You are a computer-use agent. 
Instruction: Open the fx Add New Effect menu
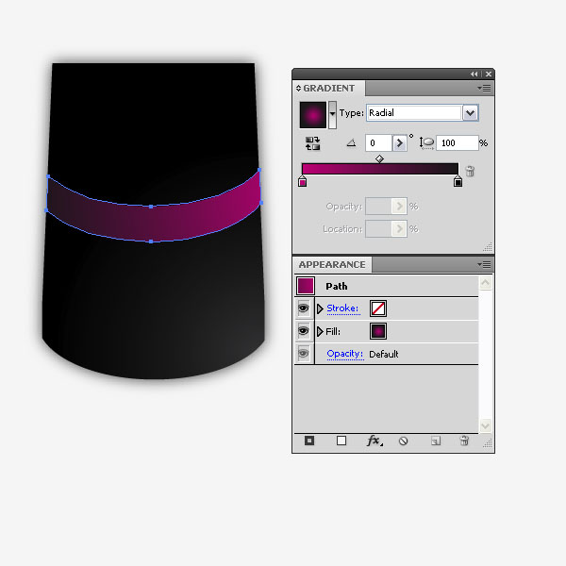(x=375, y=441)
